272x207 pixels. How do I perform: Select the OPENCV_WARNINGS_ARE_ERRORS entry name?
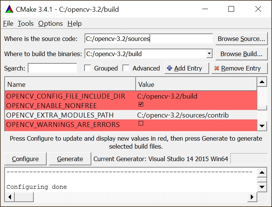pyautogui.click(x=63, y=125)
